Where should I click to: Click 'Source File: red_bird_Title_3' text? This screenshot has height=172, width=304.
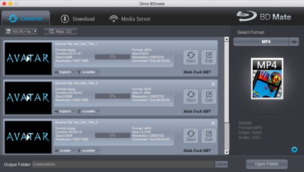tap(76, 122)
